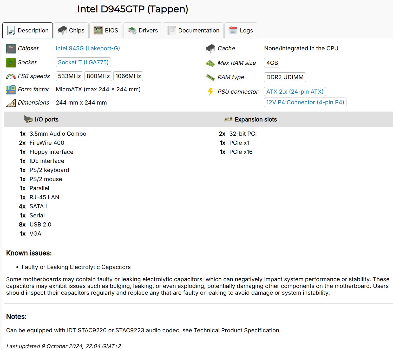Click the green Socket CPU icon
Image resolution: width=393 pixels, height=351 pixels.
click(11, 63)
